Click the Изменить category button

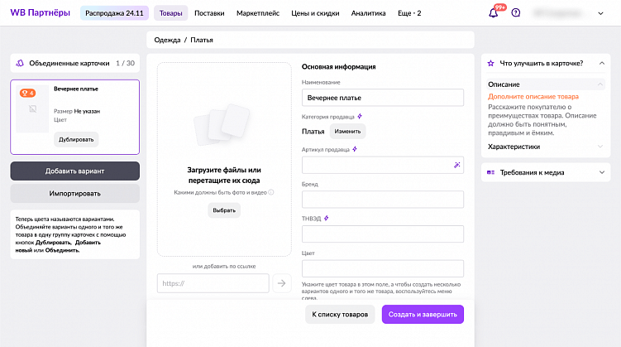pos(347,132)
